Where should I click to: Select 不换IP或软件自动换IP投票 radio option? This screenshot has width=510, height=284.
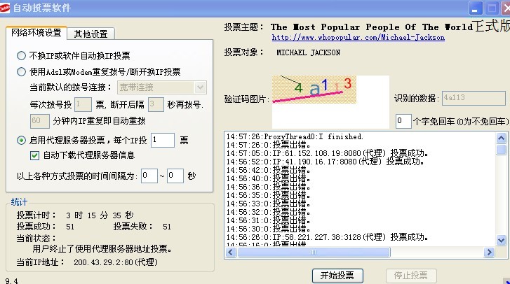(22, 55)
